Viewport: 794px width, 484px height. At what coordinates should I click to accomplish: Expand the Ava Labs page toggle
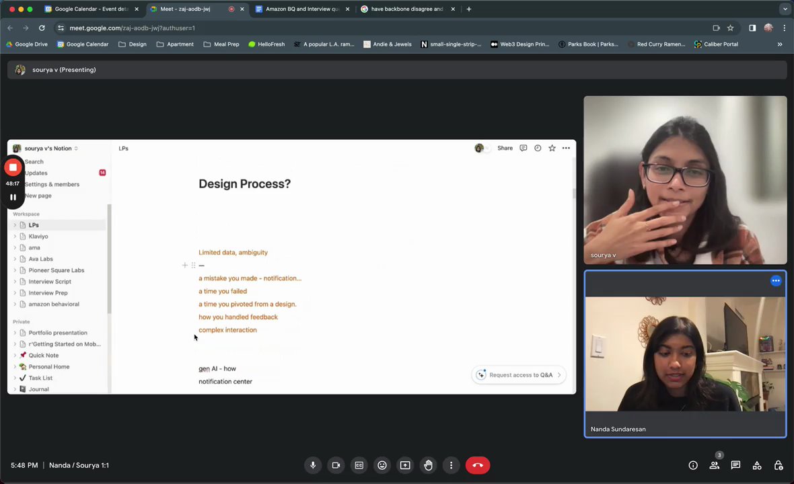click(x=15, y=259)
